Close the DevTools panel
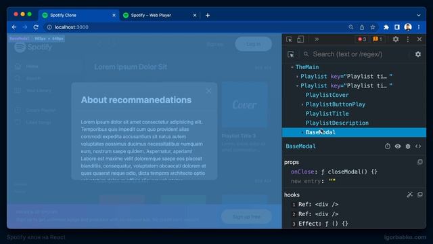Image resolution: width=433 pixels, height=244 pixels. click(x=419, y=39)
